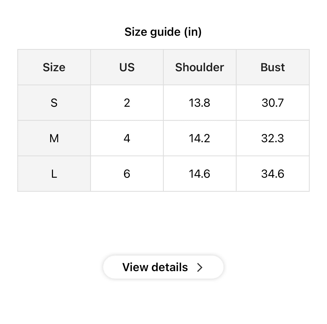This screenshot has height=324, width=327.
Task: Click US size 2 cell
Action: tap(127, 103)
